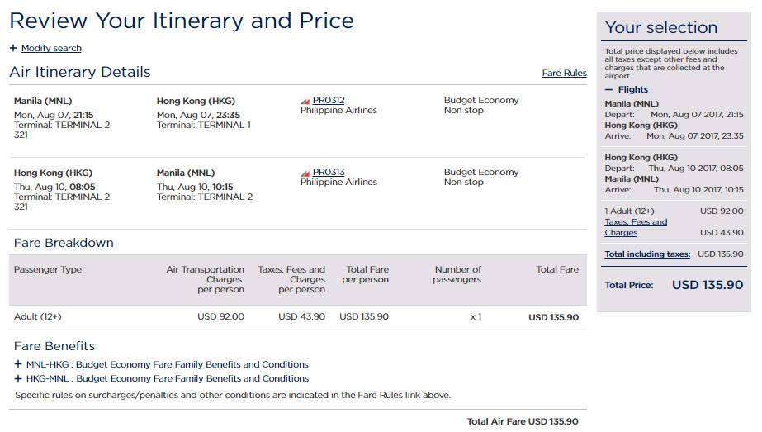
Task: Click the Total Price USD 135.90 amount
Action: (708, 285)
